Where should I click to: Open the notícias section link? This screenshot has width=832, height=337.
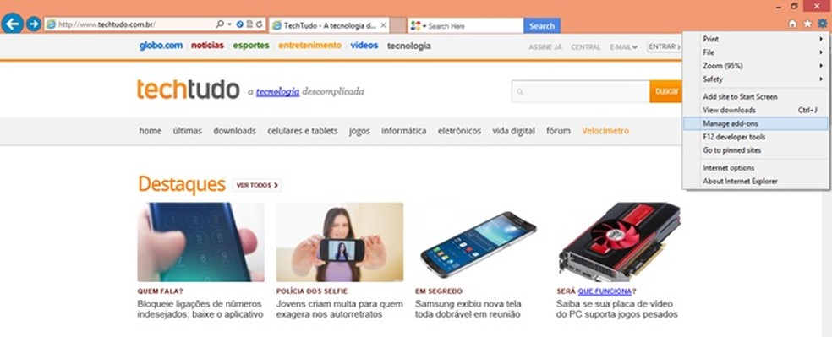click(x=207, y=46)
